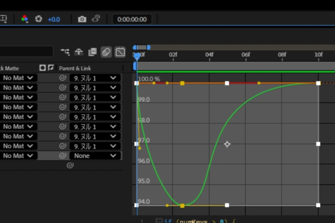Open the None parent dropdown

point(95,156)
